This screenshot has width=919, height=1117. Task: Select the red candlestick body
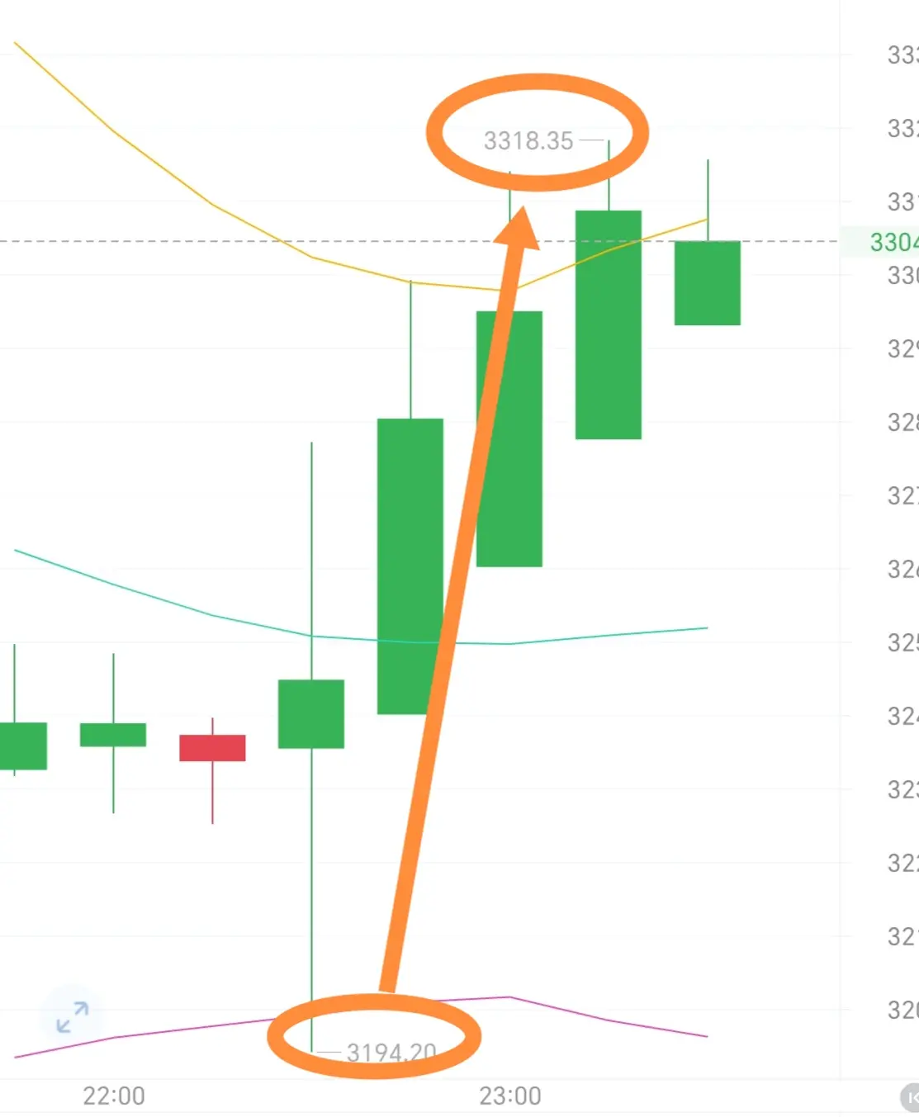coord(212,748)
